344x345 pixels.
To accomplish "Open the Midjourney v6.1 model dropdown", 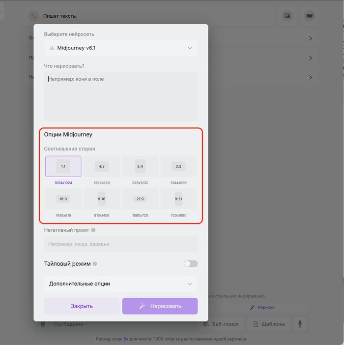I will point(121,48).
